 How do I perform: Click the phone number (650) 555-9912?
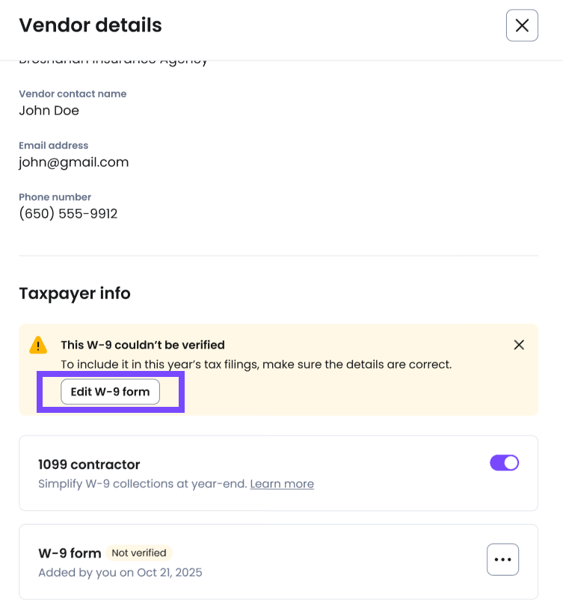pyautogui.click(x=68, y=214)
